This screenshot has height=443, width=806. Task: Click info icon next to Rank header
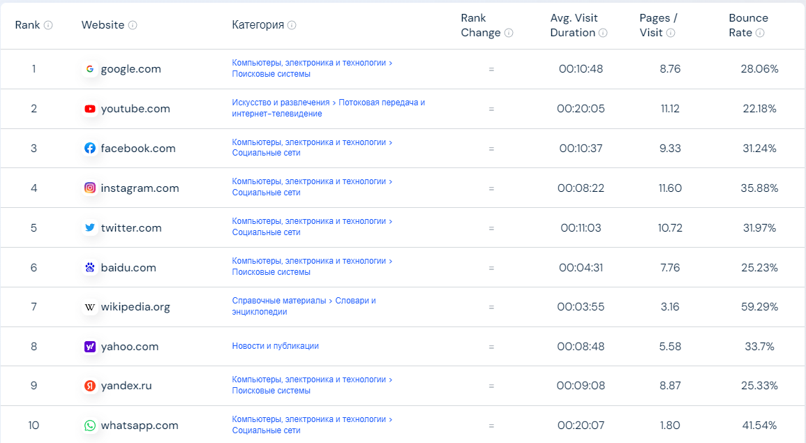tap(48, 25)
